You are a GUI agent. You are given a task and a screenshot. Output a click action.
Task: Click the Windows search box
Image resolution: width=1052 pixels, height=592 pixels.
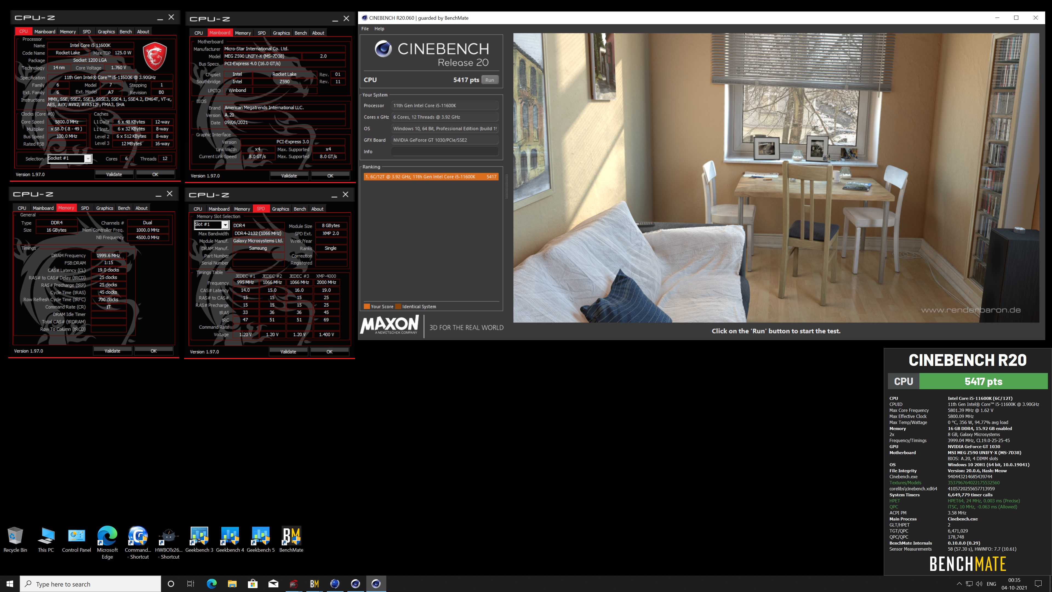point(90,584)
